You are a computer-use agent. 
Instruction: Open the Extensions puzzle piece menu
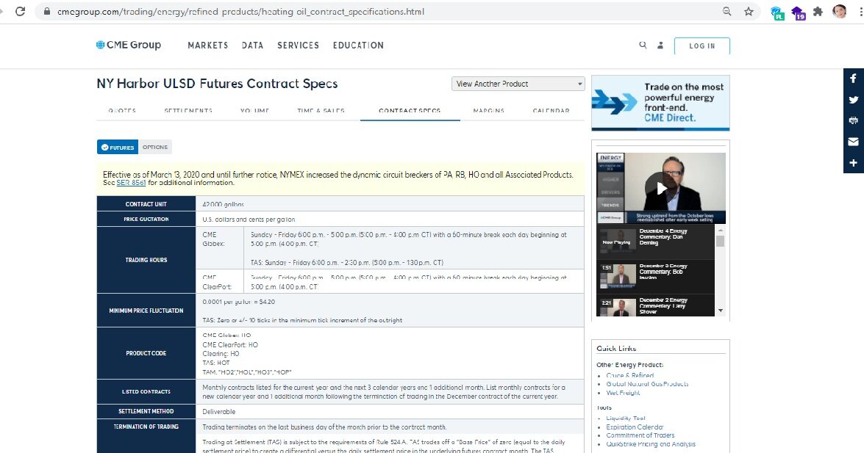tap(818, 12)
